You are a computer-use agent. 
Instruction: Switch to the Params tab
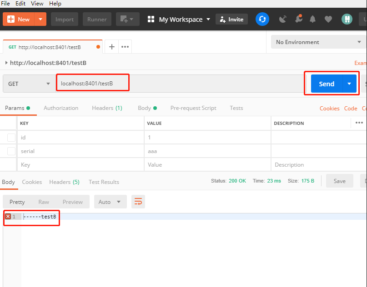point(18,108)
